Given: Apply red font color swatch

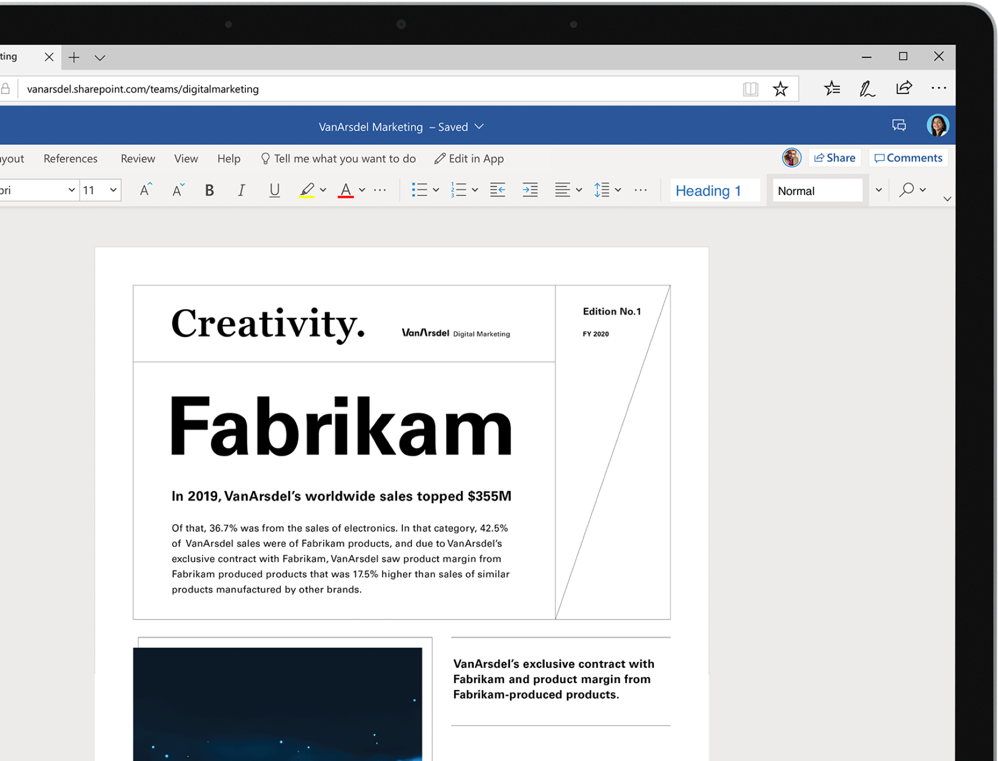Looking at the screenshot, I should point(345,190).
